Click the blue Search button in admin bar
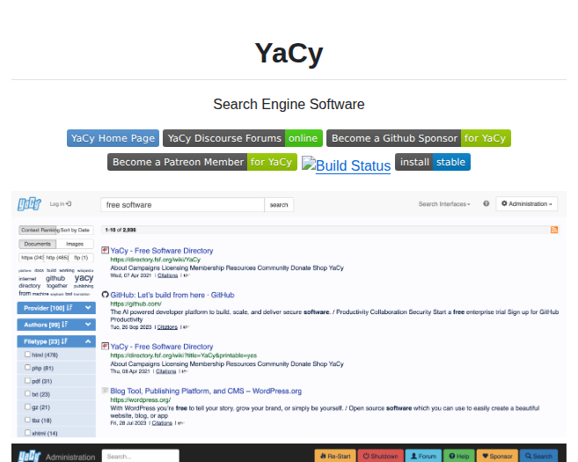This screenshot has height=462, width=578. [538, 456]
